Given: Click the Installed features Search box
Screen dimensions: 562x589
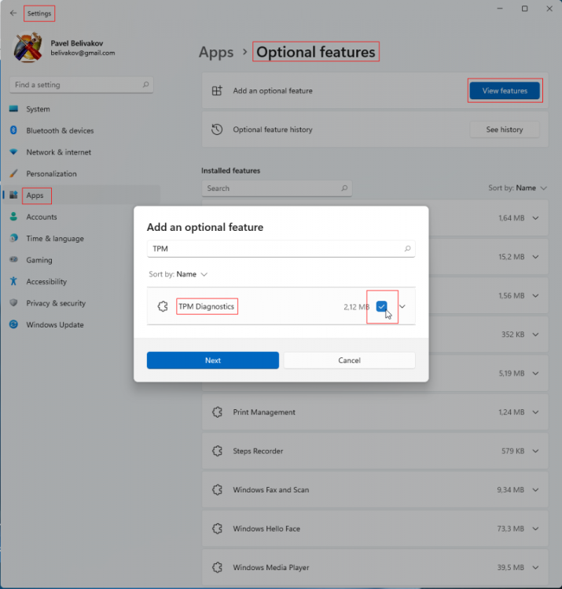Looking at the screenshot, I should tap(277, 188).
